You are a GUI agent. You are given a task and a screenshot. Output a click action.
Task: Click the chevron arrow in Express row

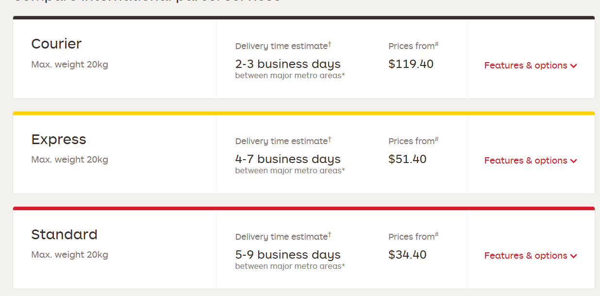pyautogui.click(x=574, y=161)
